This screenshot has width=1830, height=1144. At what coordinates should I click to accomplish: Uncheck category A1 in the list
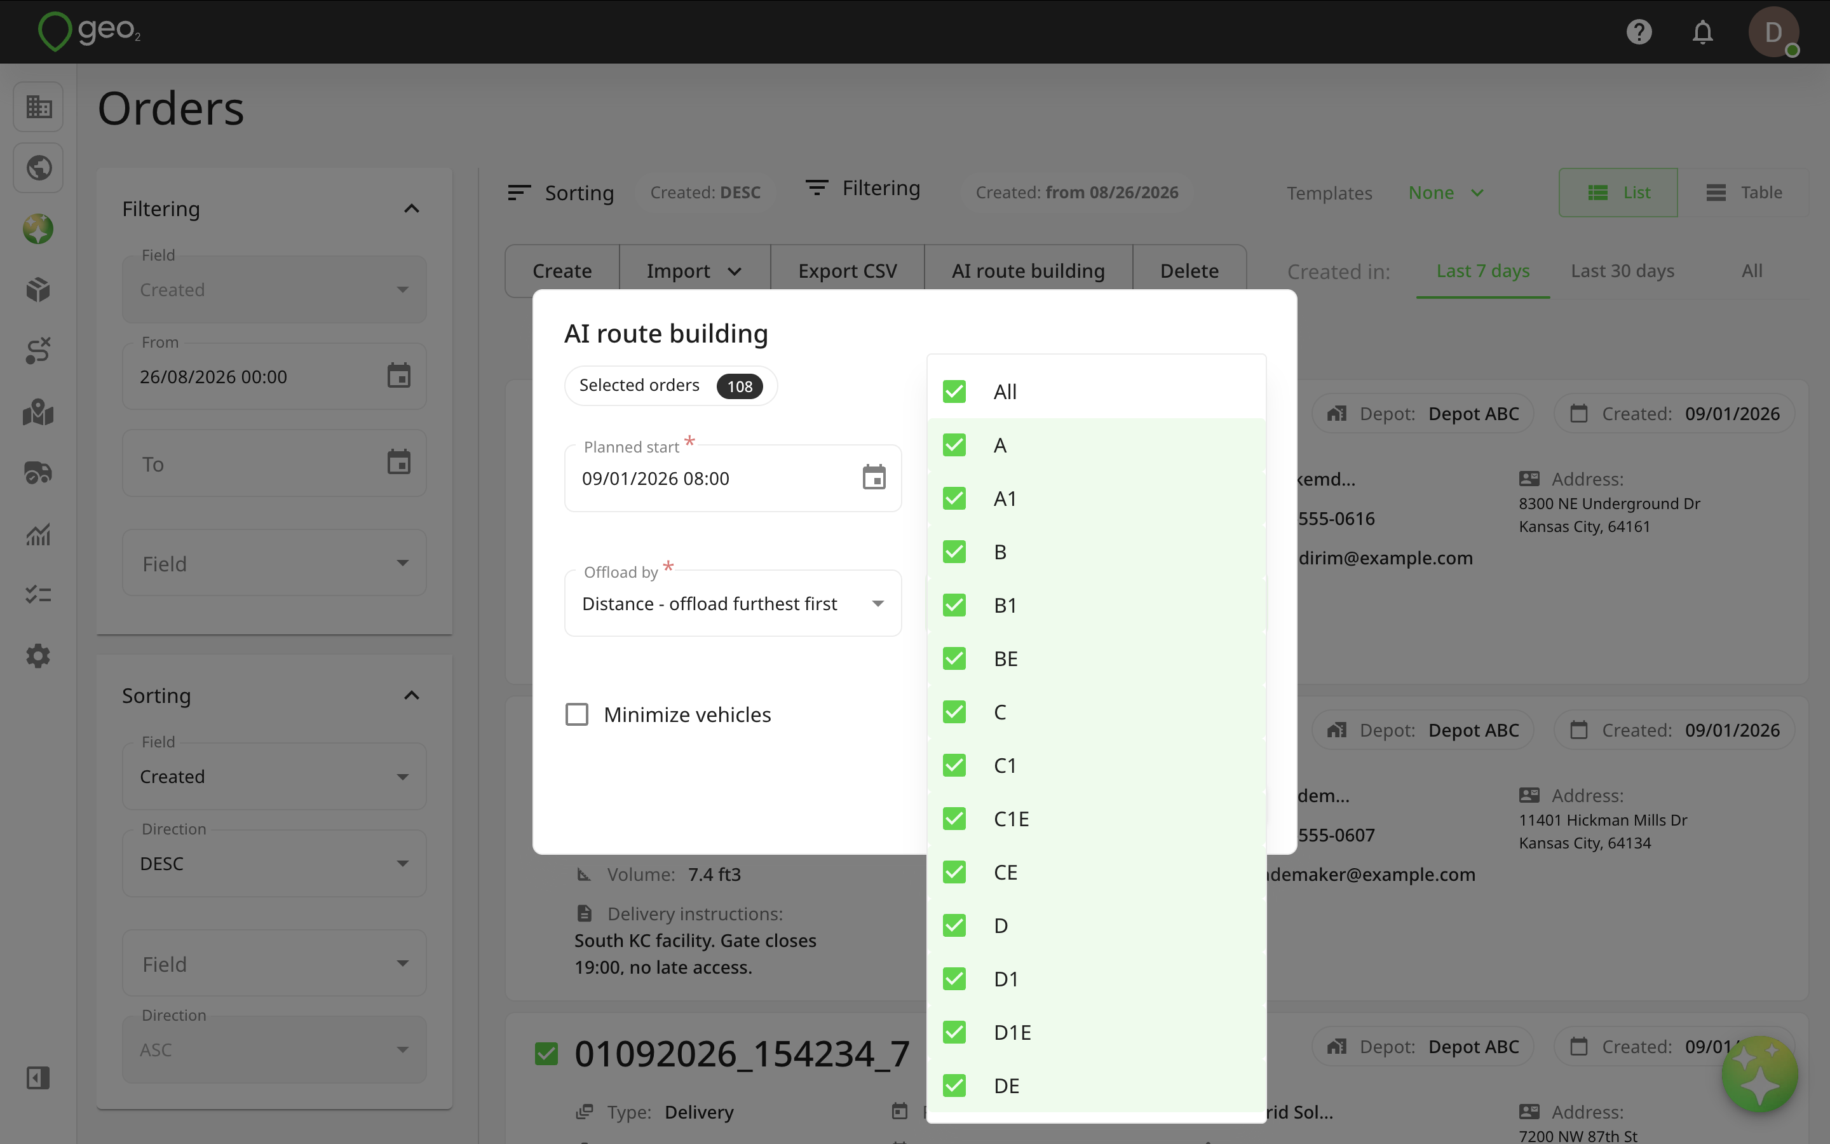click(x=954, y=499)
